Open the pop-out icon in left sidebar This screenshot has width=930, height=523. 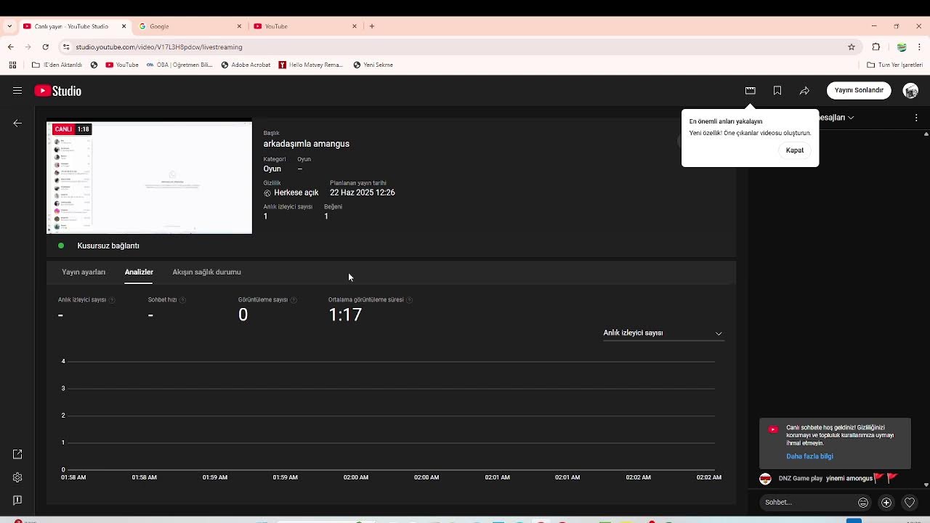click(x=17, y=454)
